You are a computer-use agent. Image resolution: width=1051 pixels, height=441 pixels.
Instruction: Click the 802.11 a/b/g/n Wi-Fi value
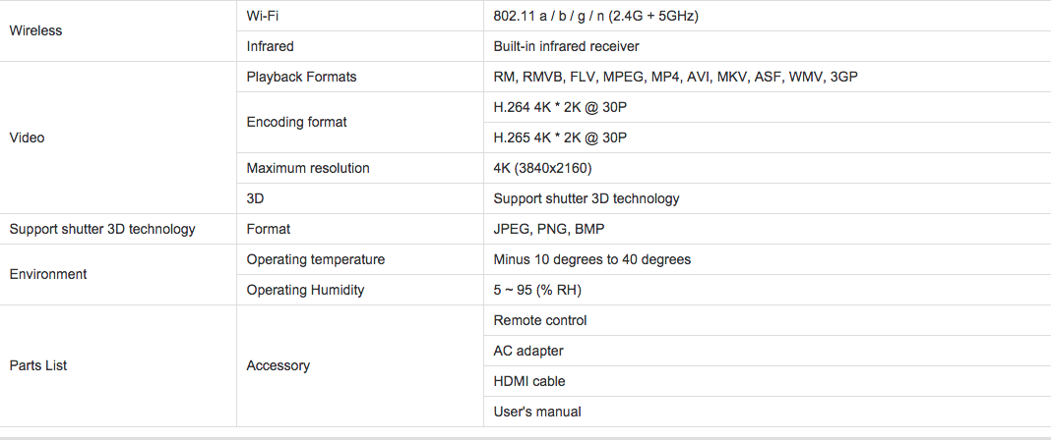(596, 16)
